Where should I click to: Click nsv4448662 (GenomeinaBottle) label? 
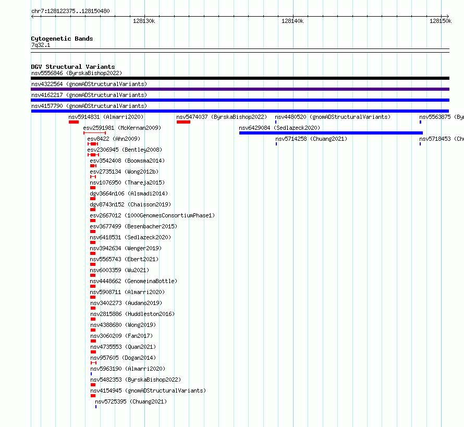[134, 281]
